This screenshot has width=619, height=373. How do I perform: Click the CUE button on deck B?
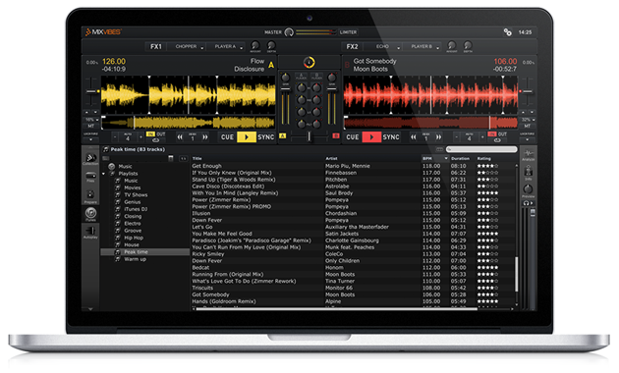[353, 137]
